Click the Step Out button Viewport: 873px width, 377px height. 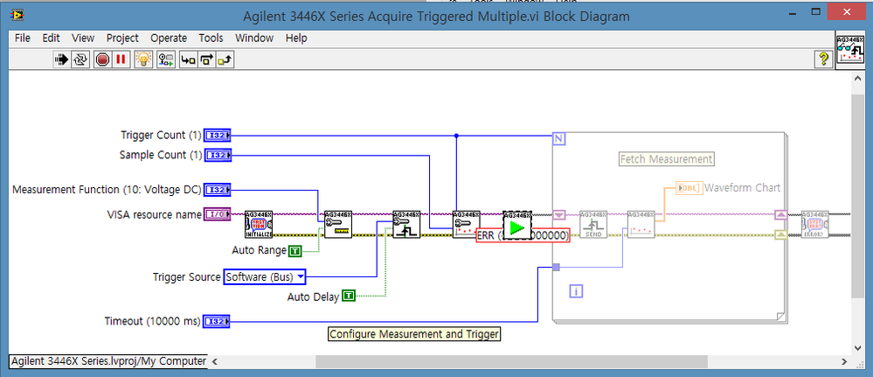pyautogui.click(x=225, y=59)
